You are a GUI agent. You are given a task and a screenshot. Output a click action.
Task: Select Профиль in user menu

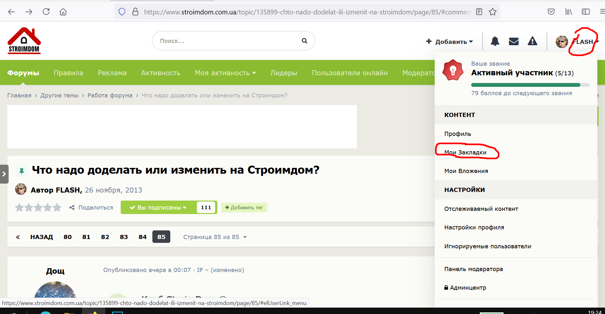point(516,134)
